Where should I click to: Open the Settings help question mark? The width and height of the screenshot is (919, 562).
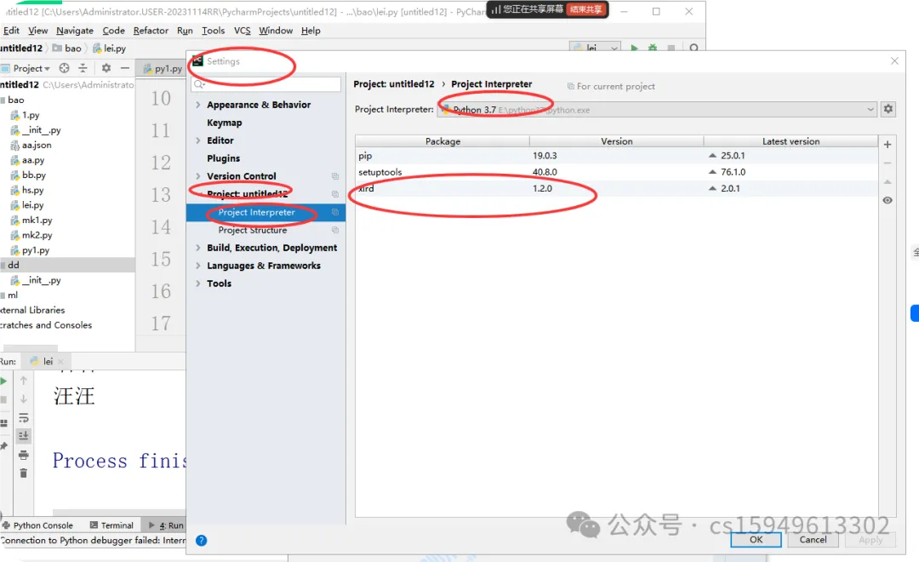(x=201, y=541)
